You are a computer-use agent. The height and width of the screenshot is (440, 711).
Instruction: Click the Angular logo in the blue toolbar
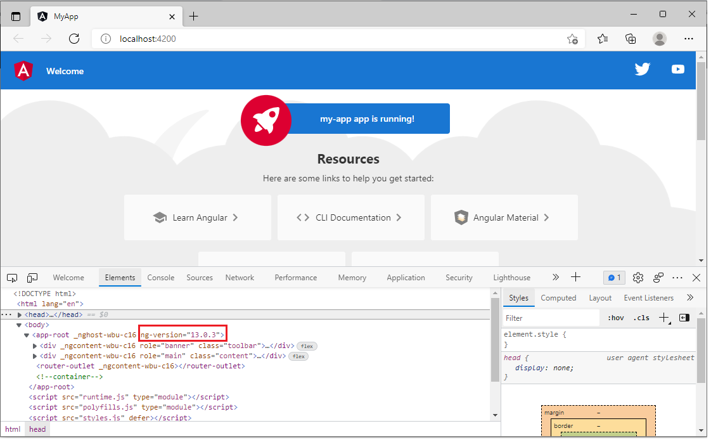tap(23, 71)
